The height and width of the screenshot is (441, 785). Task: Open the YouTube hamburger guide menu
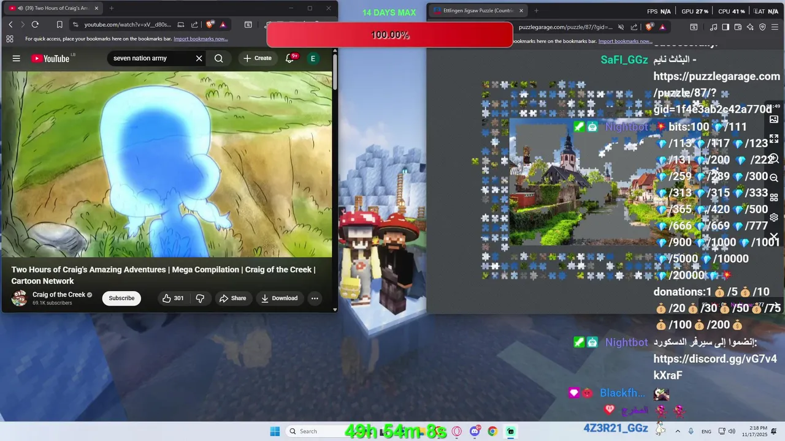click(17, 58)
